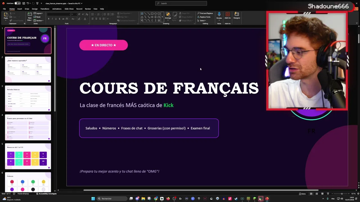Apply bullet list formatting
Viewport: 360px width, 202px height.
click(93, 14)
